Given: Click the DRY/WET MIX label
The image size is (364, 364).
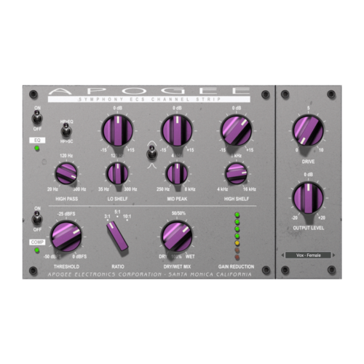Looking at the screenshot, I should (177, 266).
